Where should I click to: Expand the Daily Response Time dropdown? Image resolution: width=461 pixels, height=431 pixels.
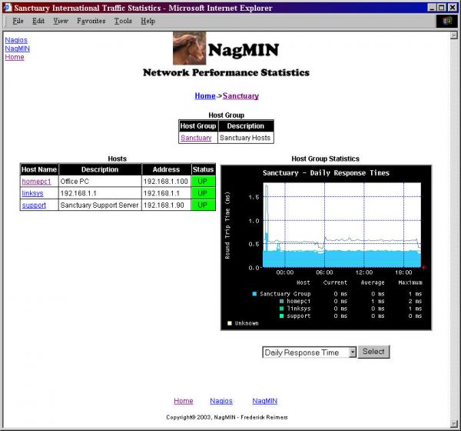pyautogui.click(x=353, y=352)
